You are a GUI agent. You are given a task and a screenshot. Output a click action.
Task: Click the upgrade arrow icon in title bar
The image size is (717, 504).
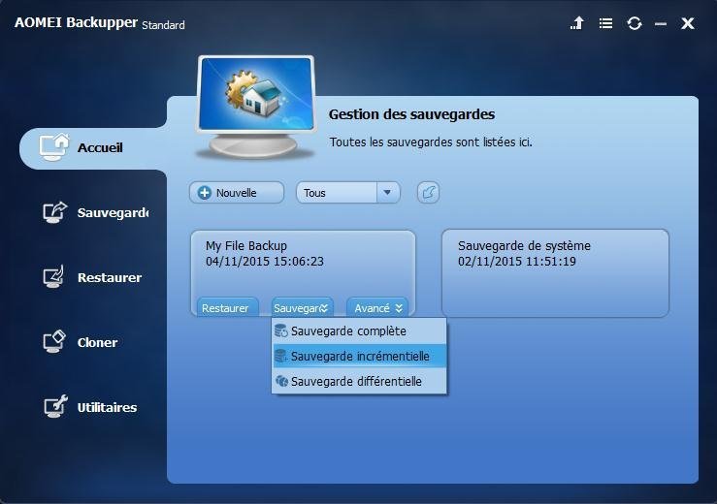point(577,23)
